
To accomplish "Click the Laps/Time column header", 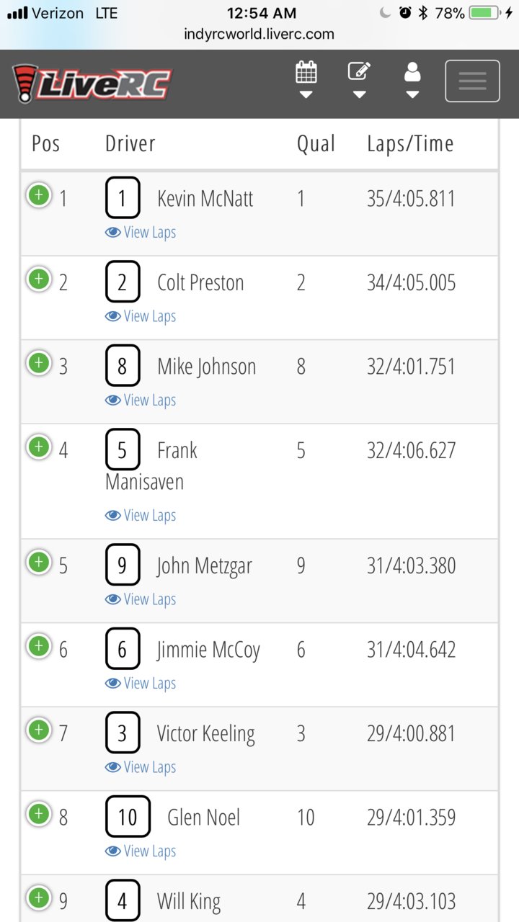I will [x=410, y=144].
